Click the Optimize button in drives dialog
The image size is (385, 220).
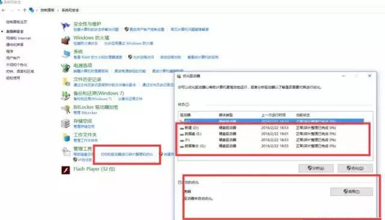(x=355, y=168)
